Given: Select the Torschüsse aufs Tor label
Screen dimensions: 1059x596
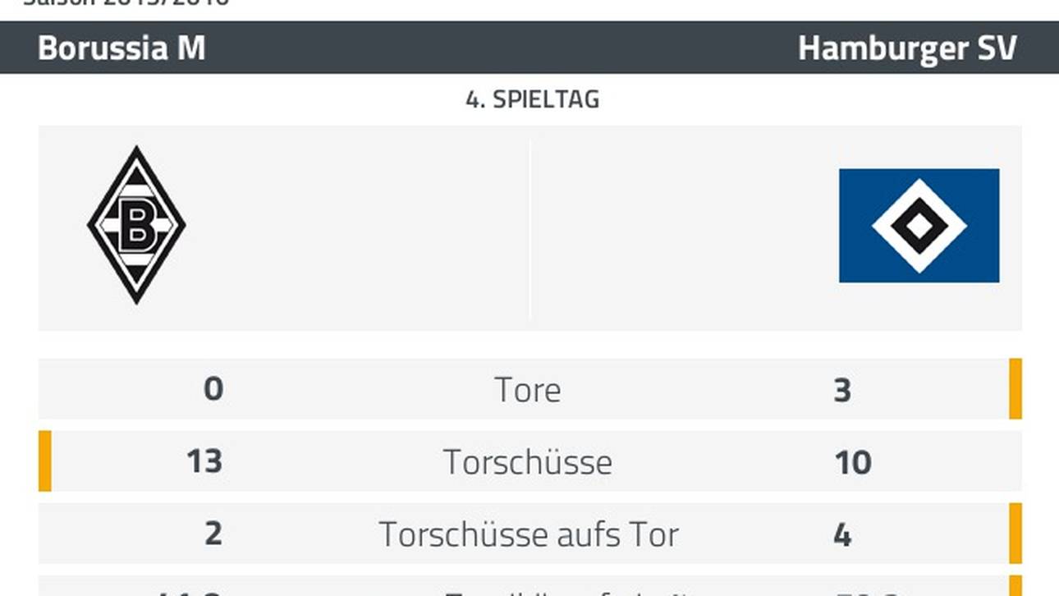Looking at the screenshot, I should (x=529, y=534).
